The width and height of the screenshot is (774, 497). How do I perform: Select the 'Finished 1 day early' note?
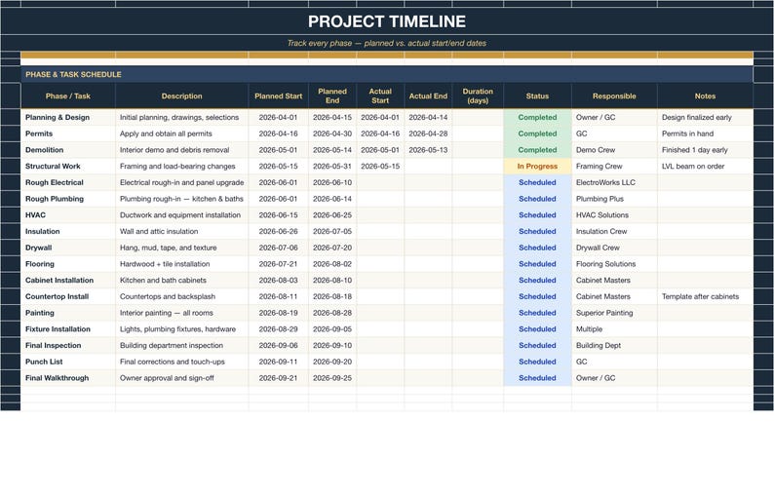705,149
